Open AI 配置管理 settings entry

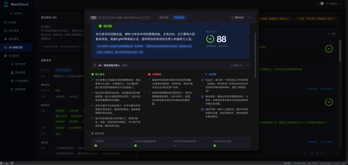pyautogui.click(x=20, y=81)
